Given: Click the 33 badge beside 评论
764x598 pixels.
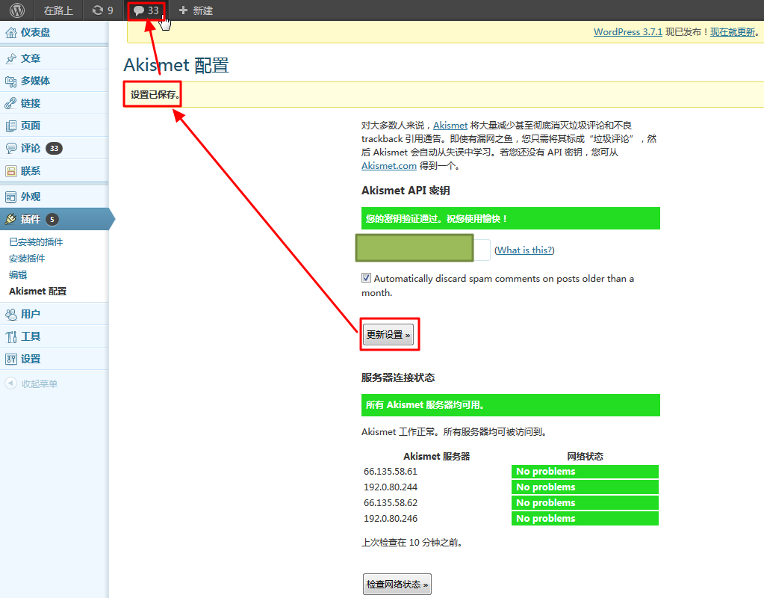Looking at the screenshot, I should click(54, 148).
